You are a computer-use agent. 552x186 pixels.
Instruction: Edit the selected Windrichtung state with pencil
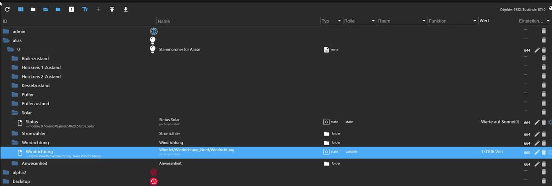coord(536,152)
